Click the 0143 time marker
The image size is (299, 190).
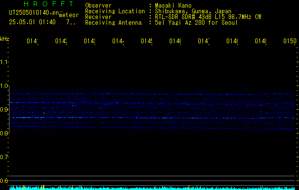[x=89, y=41]
